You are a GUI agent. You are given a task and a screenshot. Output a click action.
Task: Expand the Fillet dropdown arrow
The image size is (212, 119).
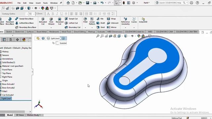click(85, 27)
